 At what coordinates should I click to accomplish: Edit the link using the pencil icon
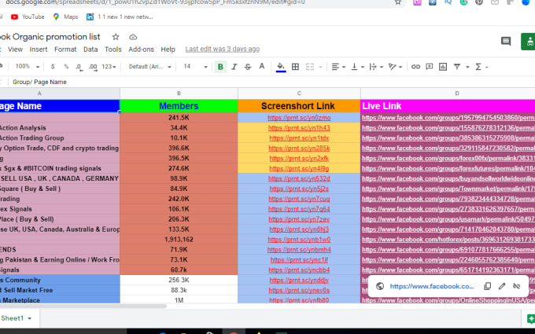(502, 286)
